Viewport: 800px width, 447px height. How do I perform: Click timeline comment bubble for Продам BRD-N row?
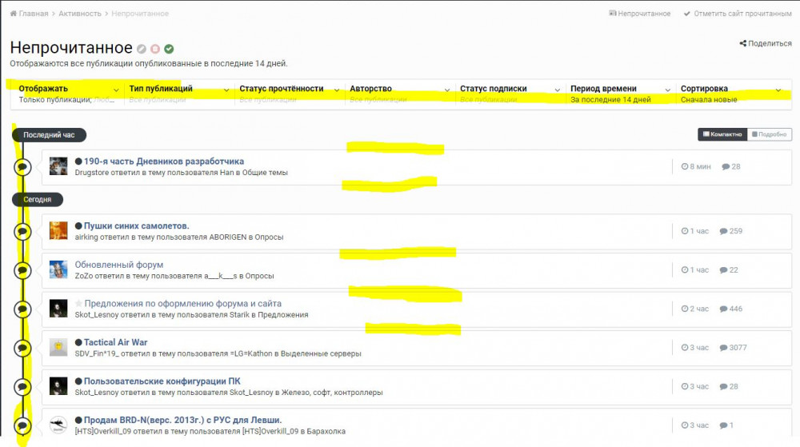point(22,425)
